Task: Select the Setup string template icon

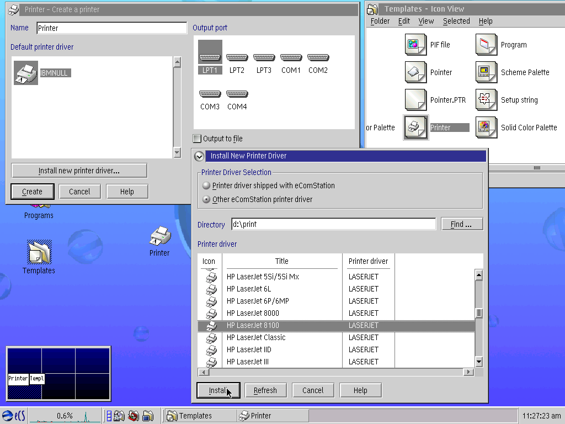Action: pyautogui.click(x=486, y=100)
